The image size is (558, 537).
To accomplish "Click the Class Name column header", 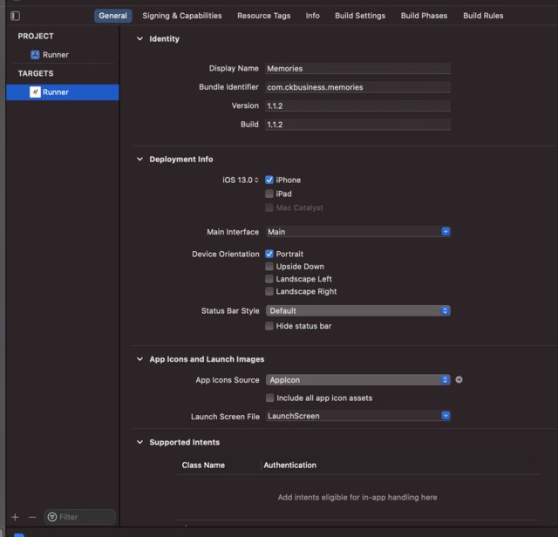I will pyautogui.click(x=203, y=466).
